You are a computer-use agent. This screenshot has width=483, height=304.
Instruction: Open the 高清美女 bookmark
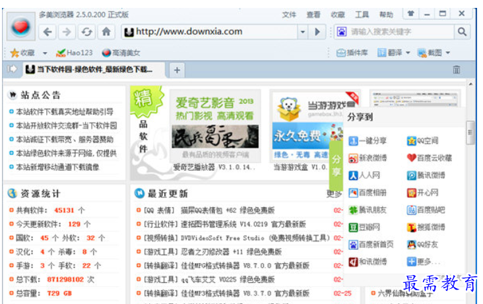tap(121, 53)
